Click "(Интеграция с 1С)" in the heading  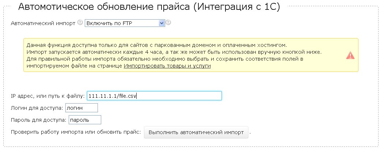[x=237, y=7]
